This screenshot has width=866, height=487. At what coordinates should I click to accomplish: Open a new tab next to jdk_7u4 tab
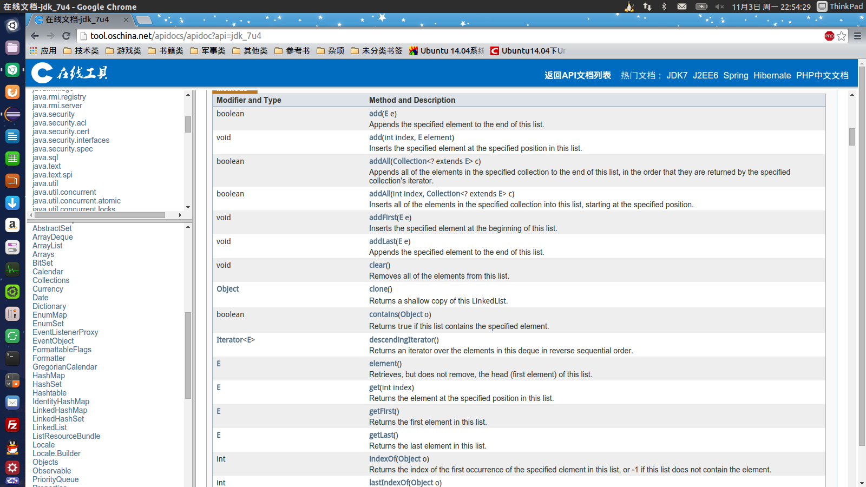[x=144, y=20]
